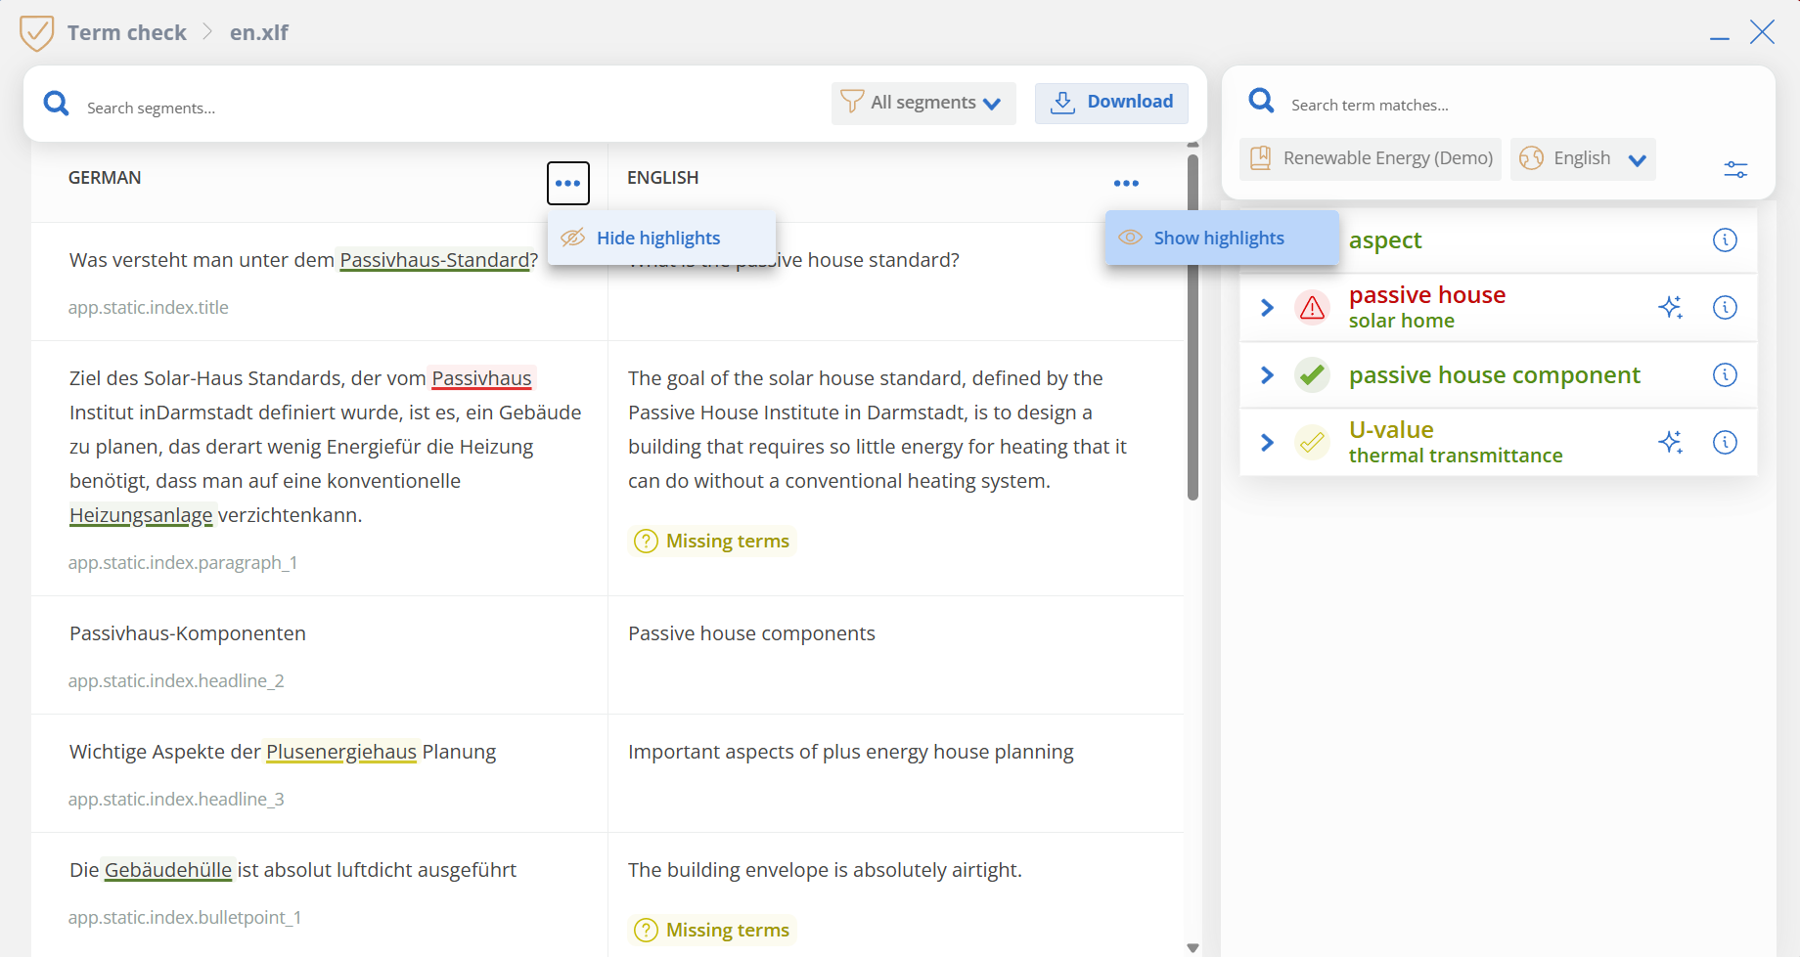
Task: Click the segment list scrollbar thumb
Action: pyautogui.click(x=1192, y=326)
